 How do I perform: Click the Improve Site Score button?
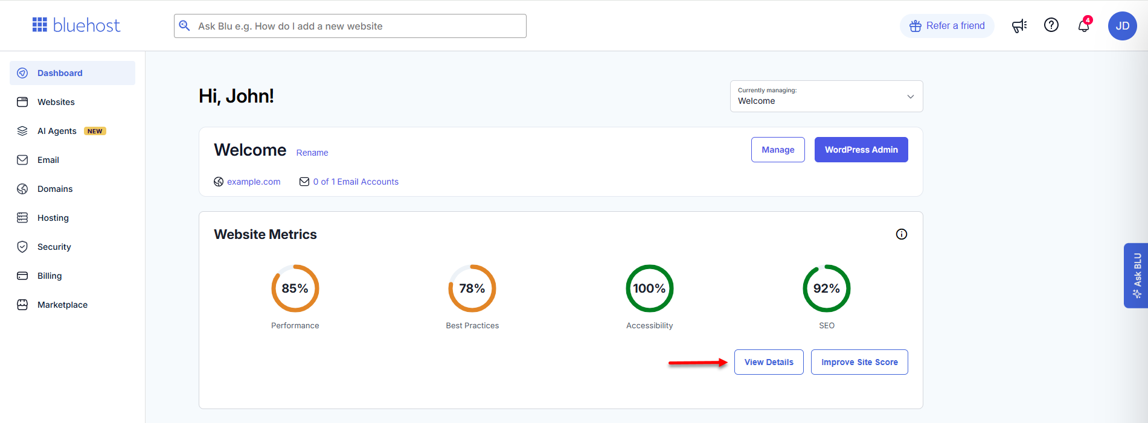[x=859, y=362]
